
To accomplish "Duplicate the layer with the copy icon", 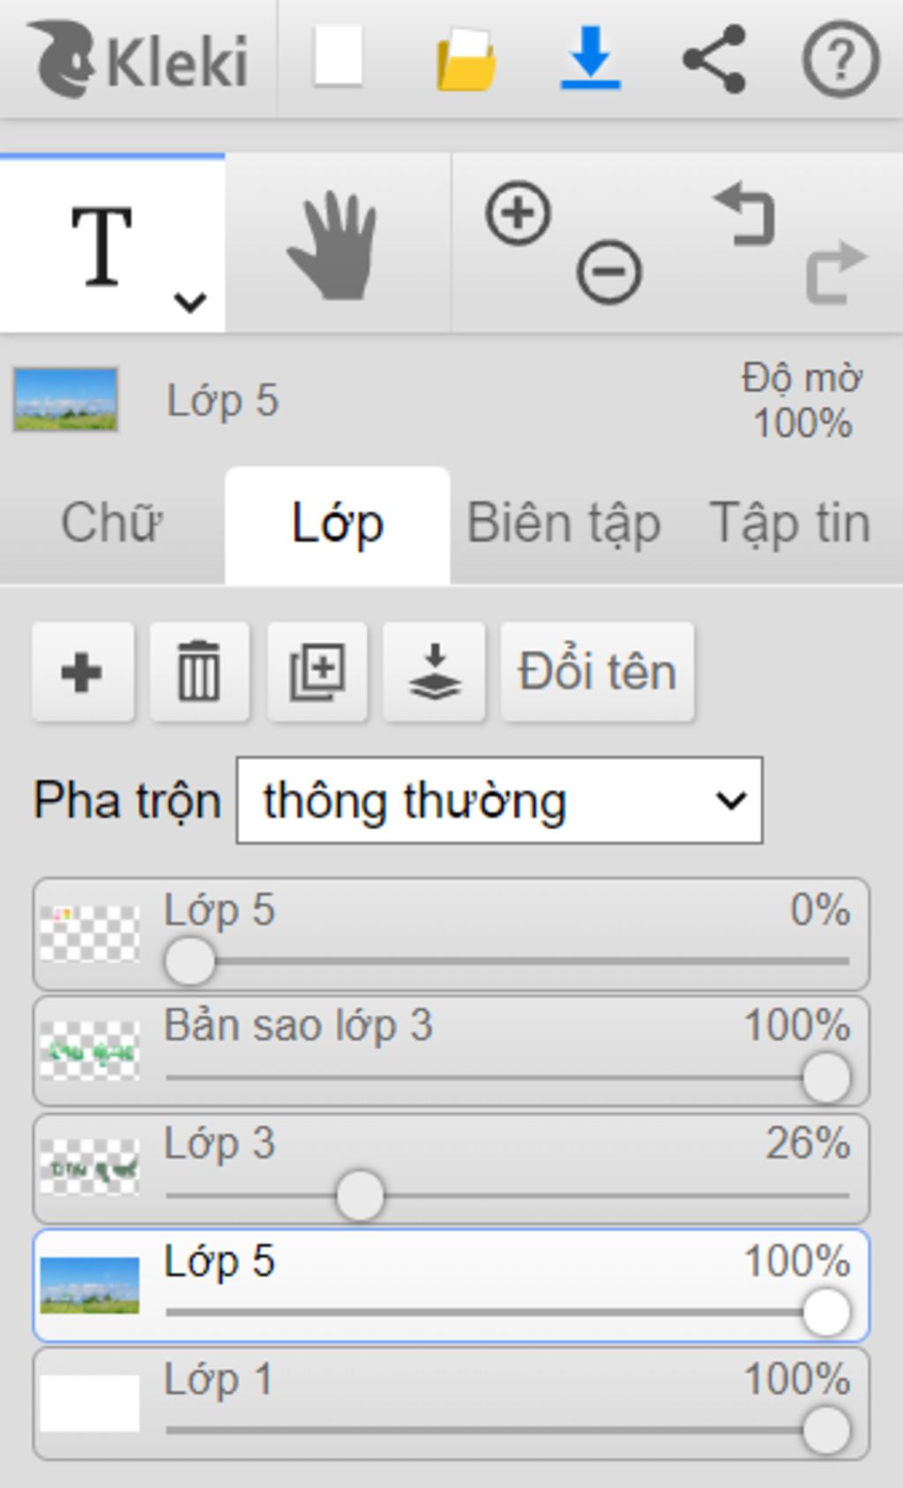I will [317, 673].
